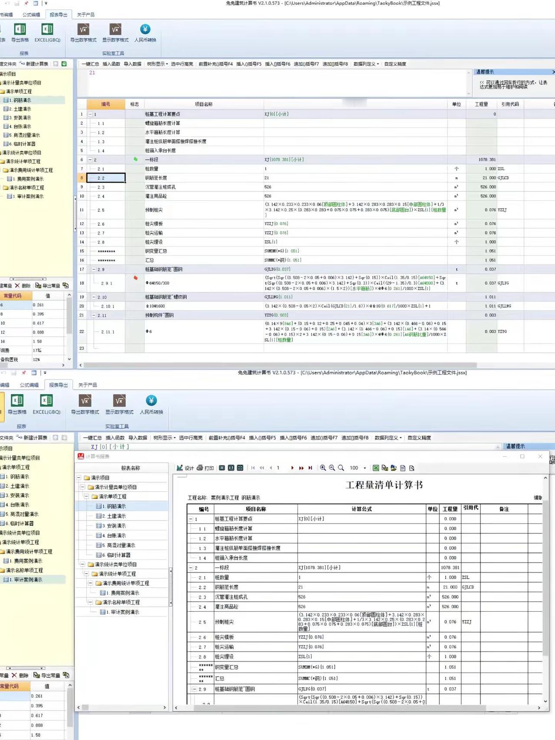Jump to last page in report viewer
The width and height of the screenshot is (555, 740).
[x=310, y=468]
